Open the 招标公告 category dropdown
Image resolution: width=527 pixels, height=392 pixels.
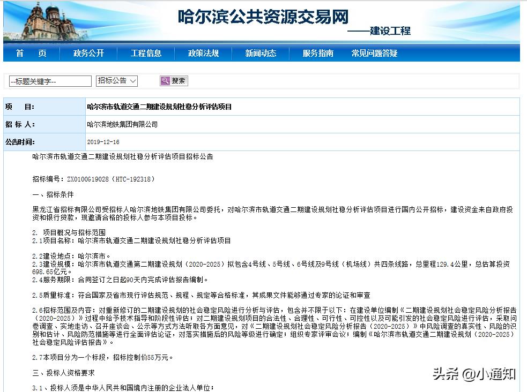(x=117, y=81)
